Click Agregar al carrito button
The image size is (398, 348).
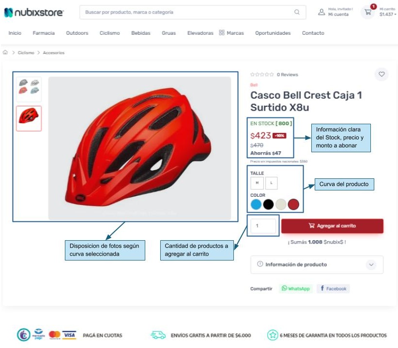[x=332, y=226]
